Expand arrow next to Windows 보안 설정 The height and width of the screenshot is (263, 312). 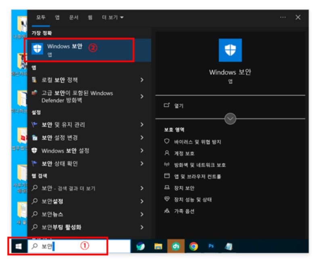(x=142, y=151)
